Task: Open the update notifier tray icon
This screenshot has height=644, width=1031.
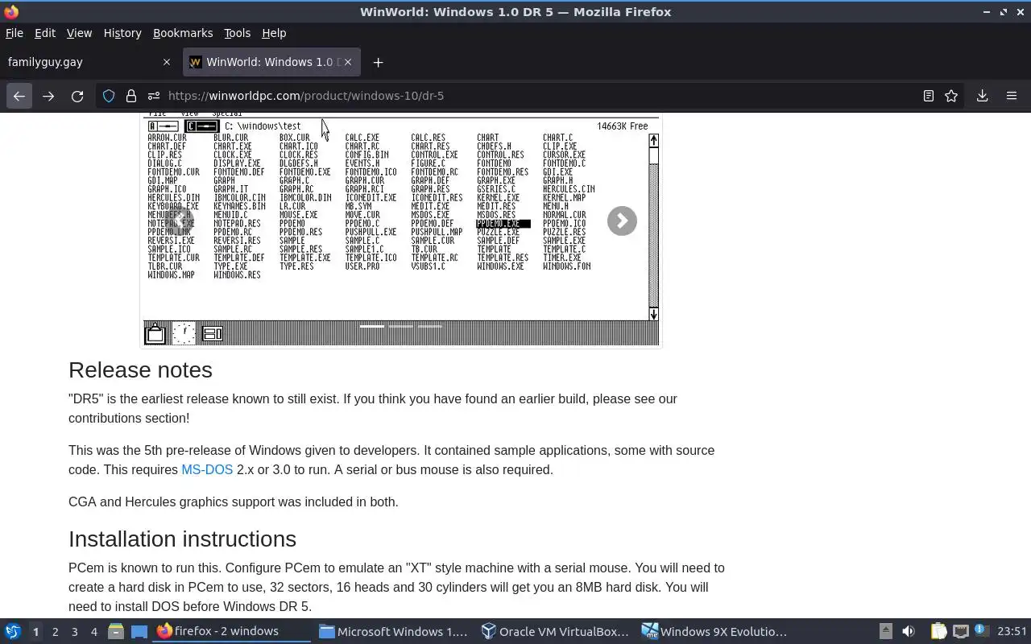Action: pyautogui.click(x=981, y=630)
